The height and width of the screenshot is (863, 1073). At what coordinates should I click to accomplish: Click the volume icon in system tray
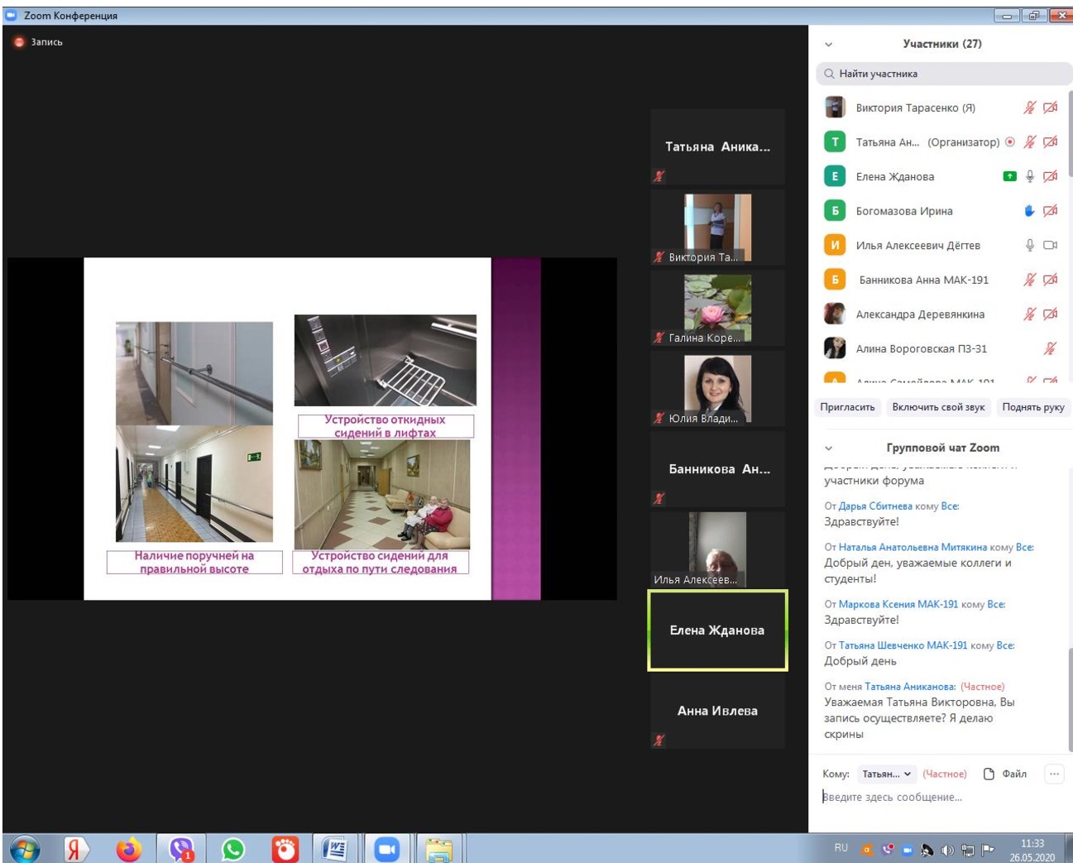(947, 850)
